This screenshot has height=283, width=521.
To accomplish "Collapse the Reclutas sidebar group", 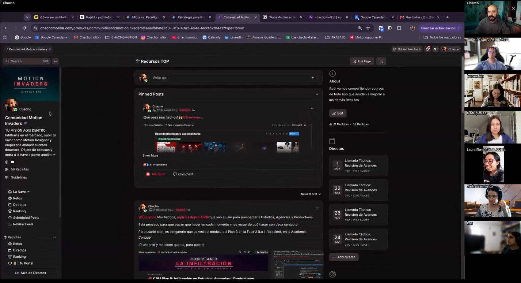I will coord(55,237).
